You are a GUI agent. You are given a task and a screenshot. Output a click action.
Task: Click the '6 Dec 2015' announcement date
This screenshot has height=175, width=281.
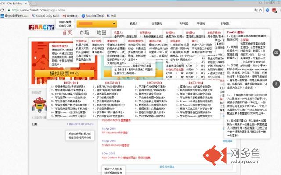[108, 154]
